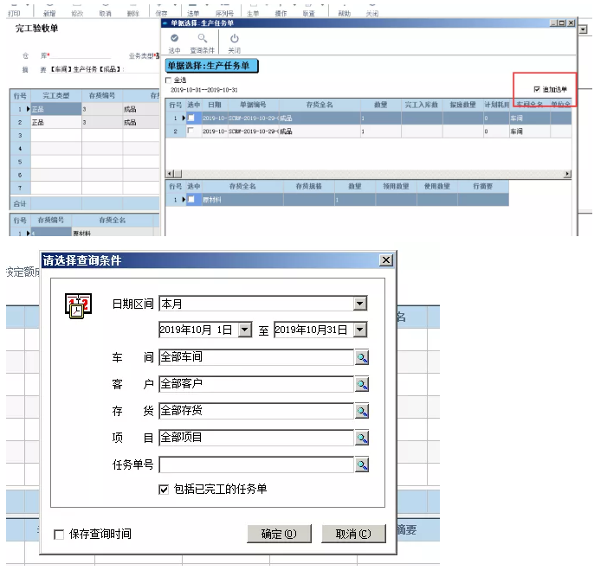Open the start date 2019年10月1日 picker
The image size is (607, 583).
(244, 330)
